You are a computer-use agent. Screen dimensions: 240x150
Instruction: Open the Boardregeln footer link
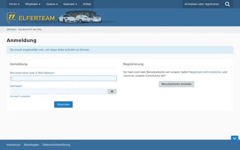(x=31, y=145)
